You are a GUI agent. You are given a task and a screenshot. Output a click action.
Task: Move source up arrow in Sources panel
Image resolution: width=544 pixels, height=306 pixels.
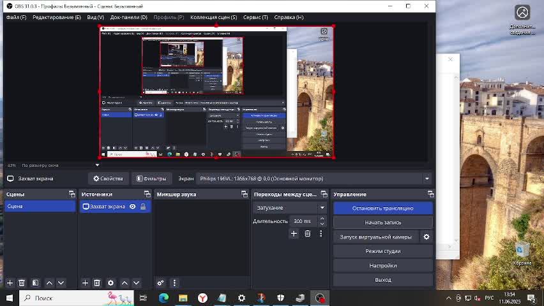[x=125, y=283]
